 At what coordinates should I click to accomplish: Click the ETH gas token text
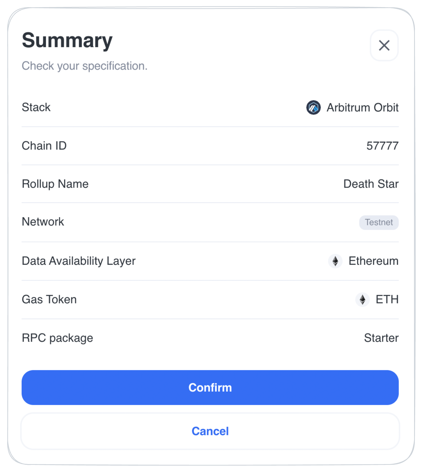click(x=387, y=299)
